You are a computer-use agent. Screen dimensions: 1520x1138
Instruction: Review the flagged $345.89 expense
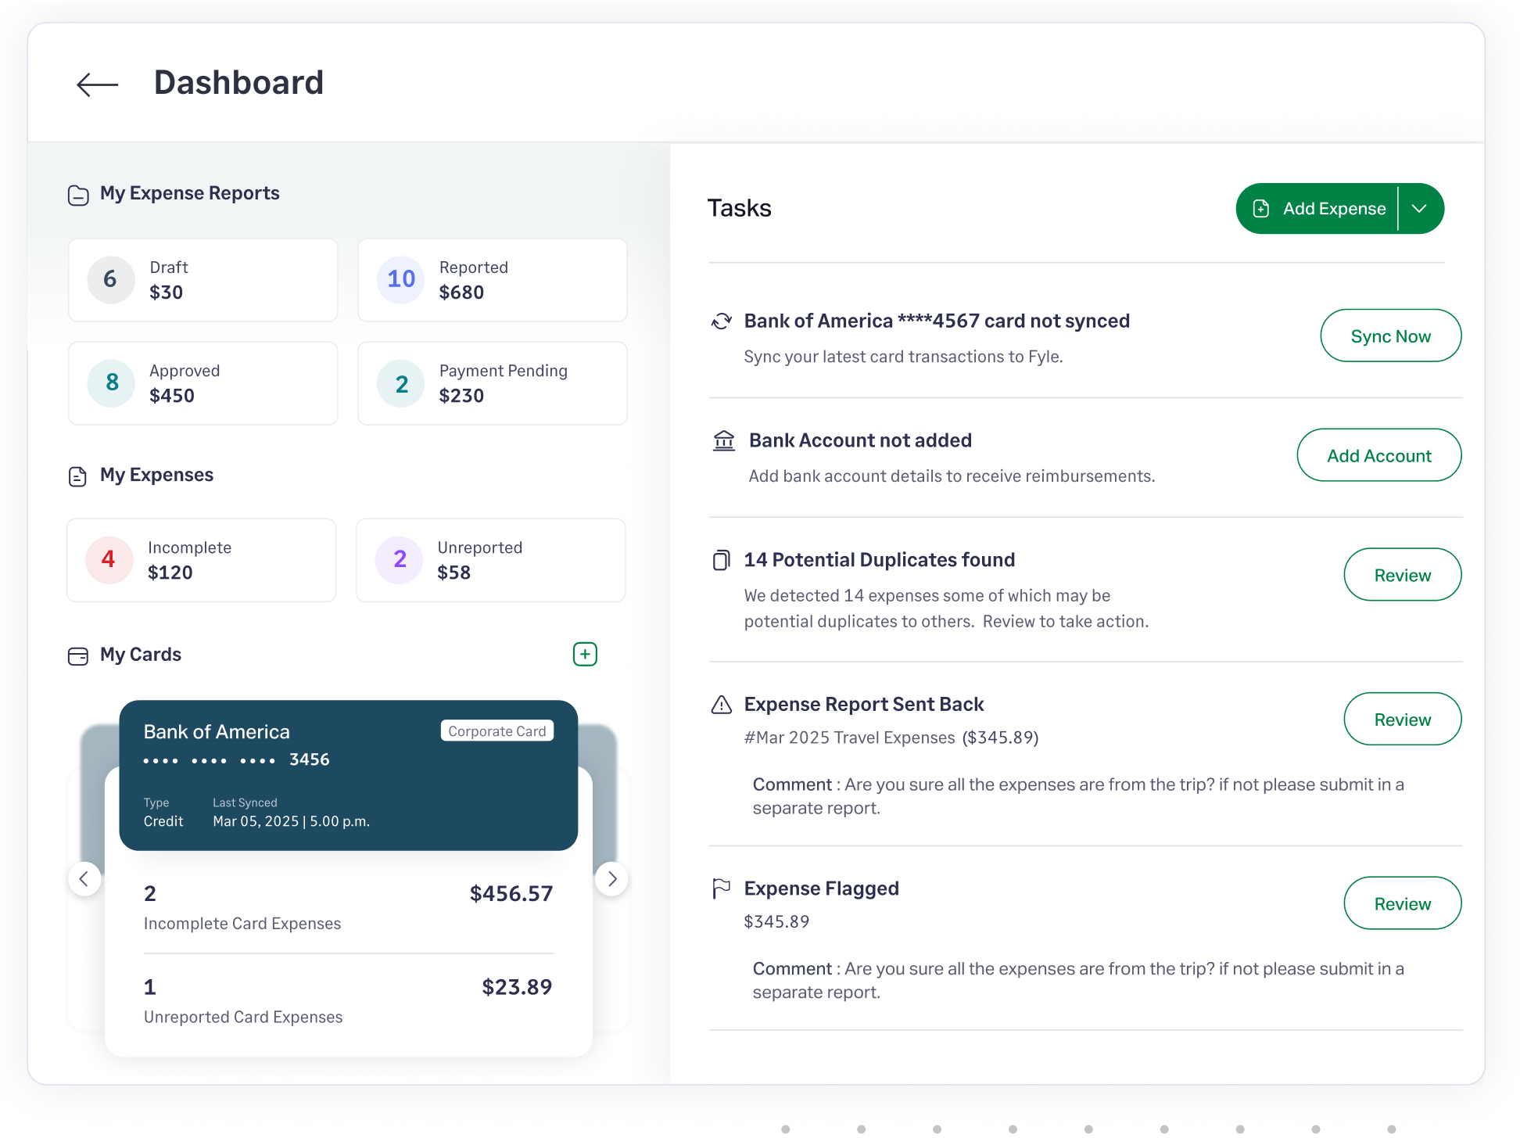point(1402,903)
